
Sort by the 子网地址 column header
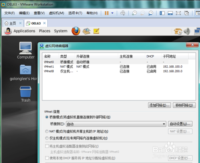(175, 56)
